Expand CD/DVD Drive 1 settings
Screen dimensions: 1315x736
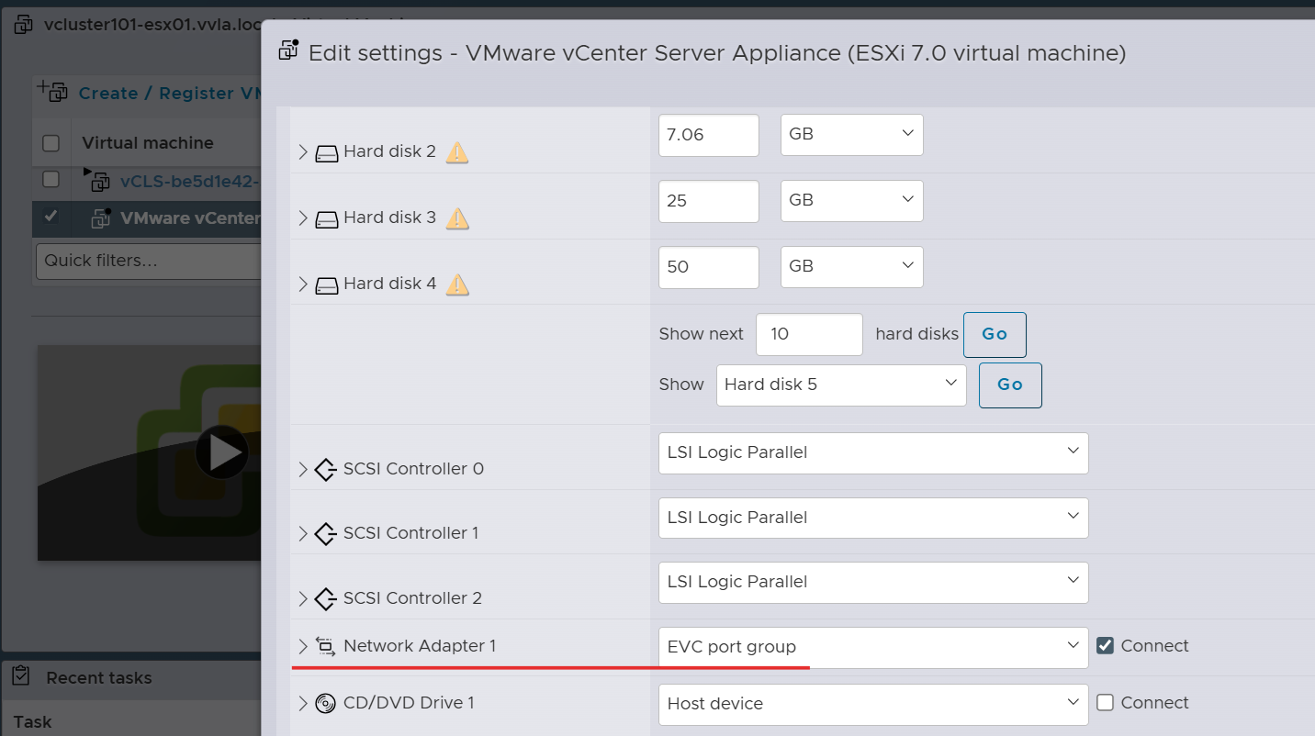pos(303,704)
